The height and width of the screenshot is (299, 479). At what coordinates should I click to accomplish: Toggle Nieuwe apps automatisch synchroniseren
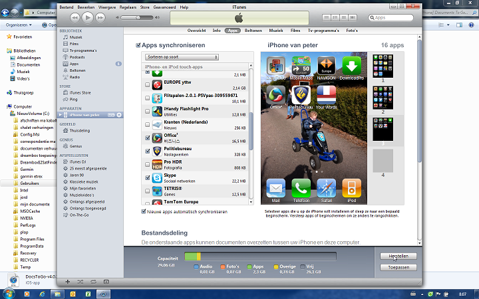pos(143,211)
